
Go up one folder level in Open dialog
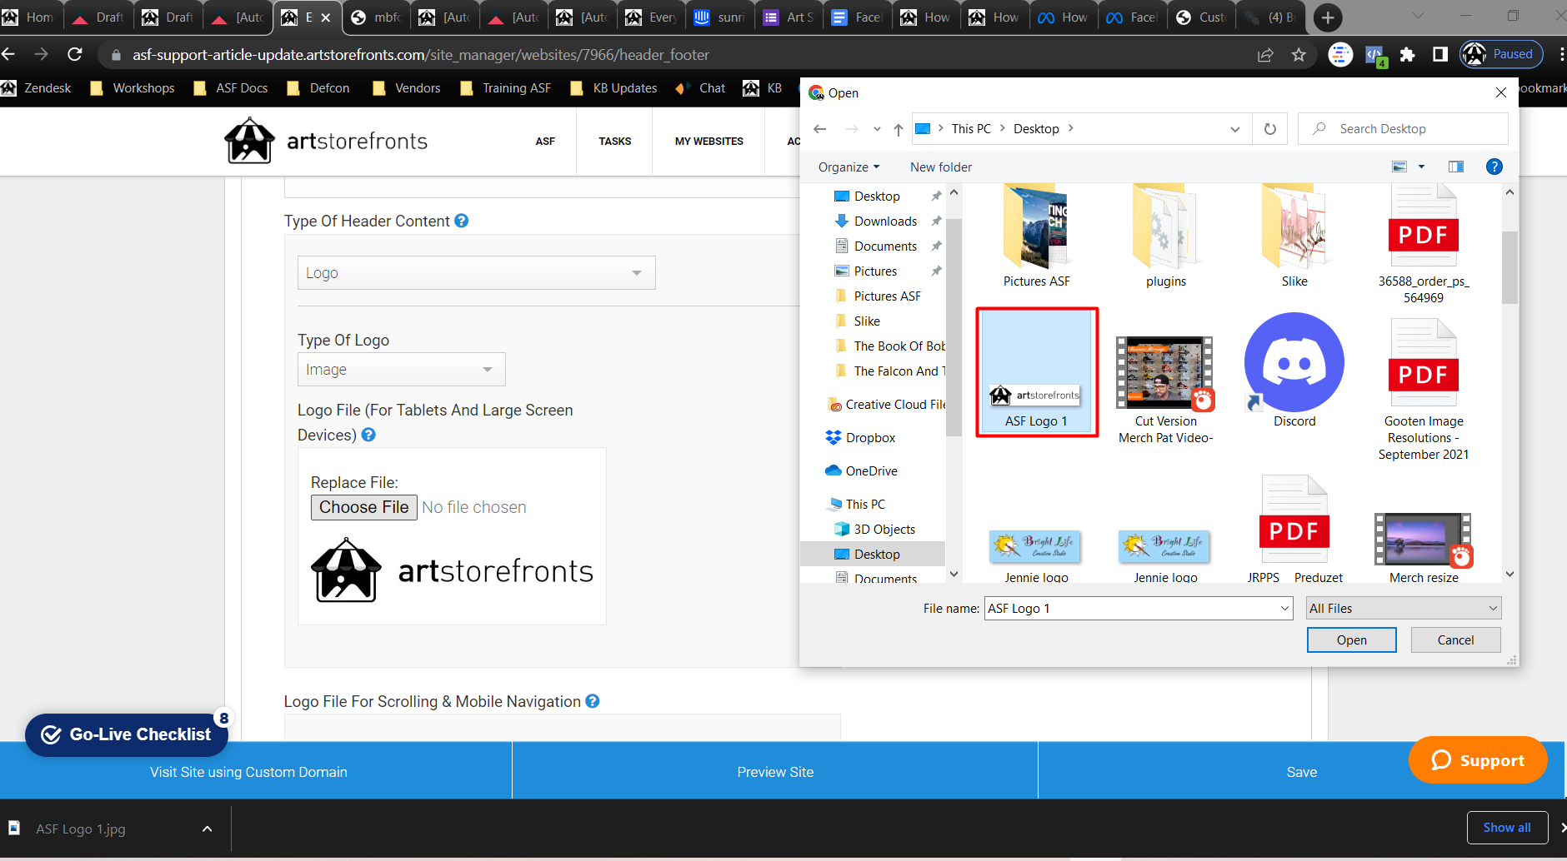[x=898, y=129]
